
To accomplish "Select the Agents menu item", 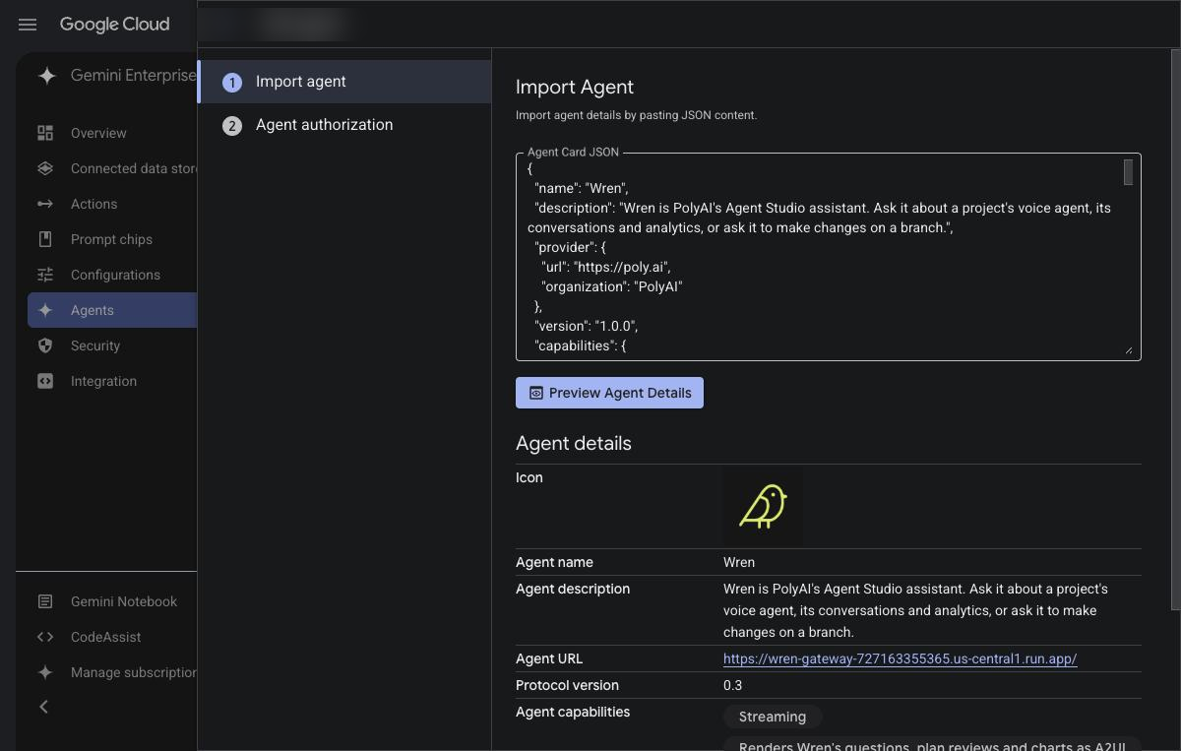I will coord(112,310).
